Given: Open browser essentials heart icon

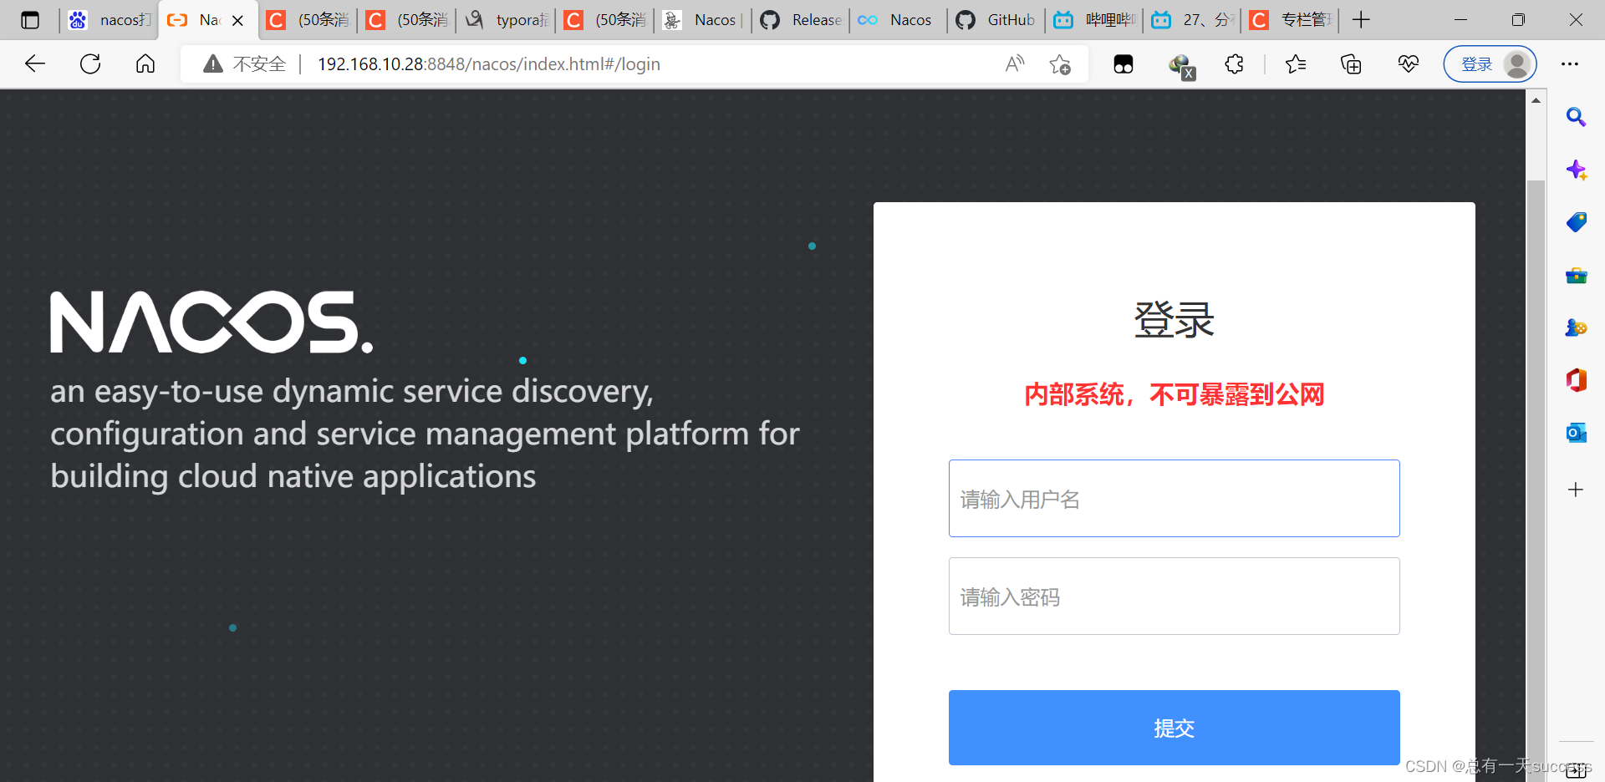Looking at the screenshot, I should tap(1408, 64).
